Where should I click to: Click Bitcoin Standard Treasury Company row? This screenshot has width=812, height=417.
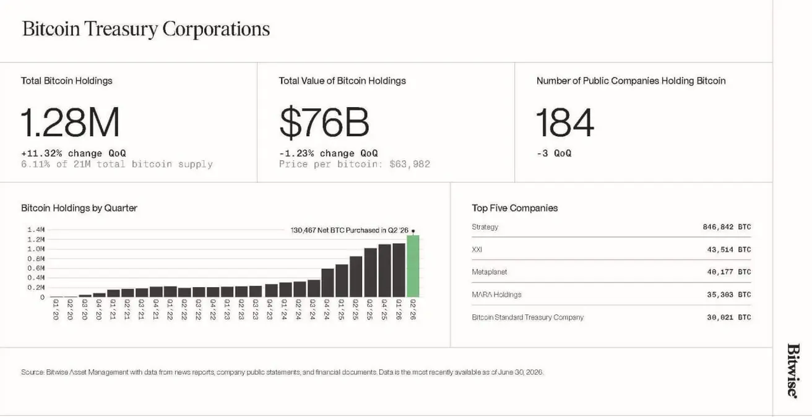(611, 317)
